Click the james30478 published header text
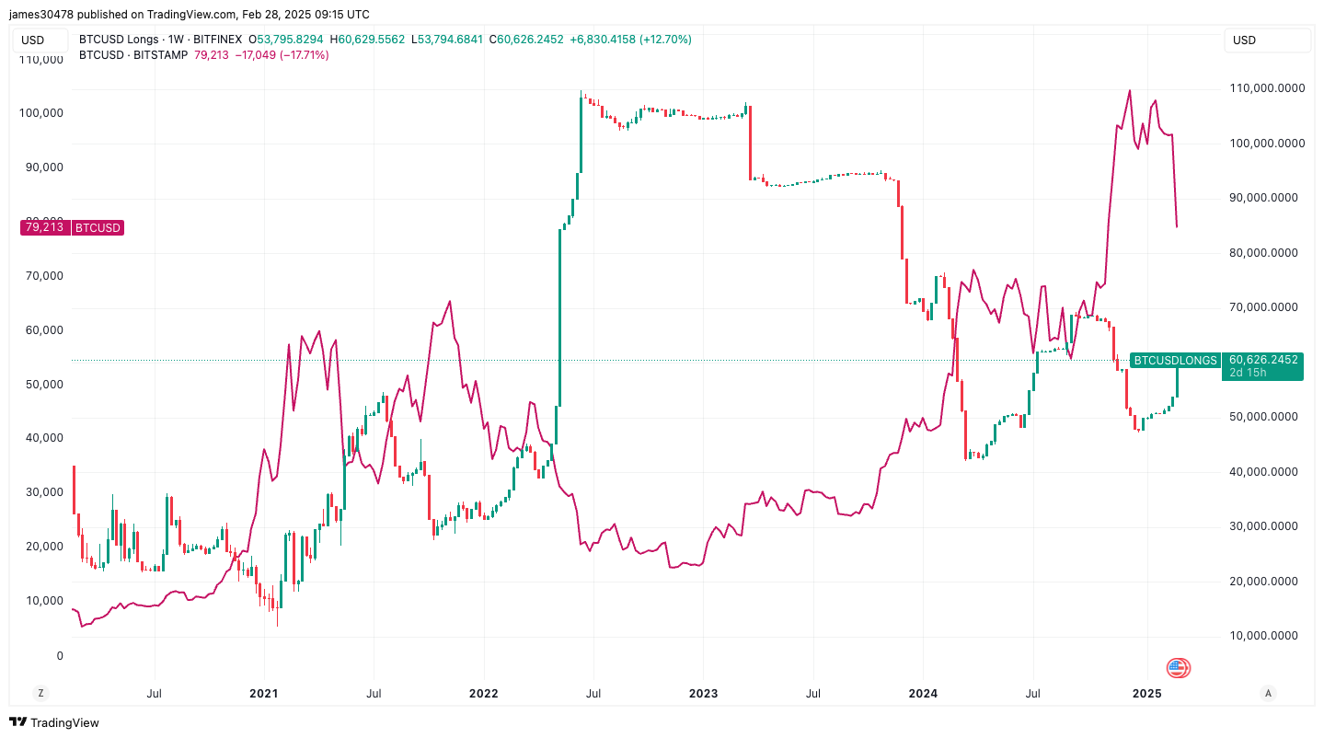 pos(189,14)
